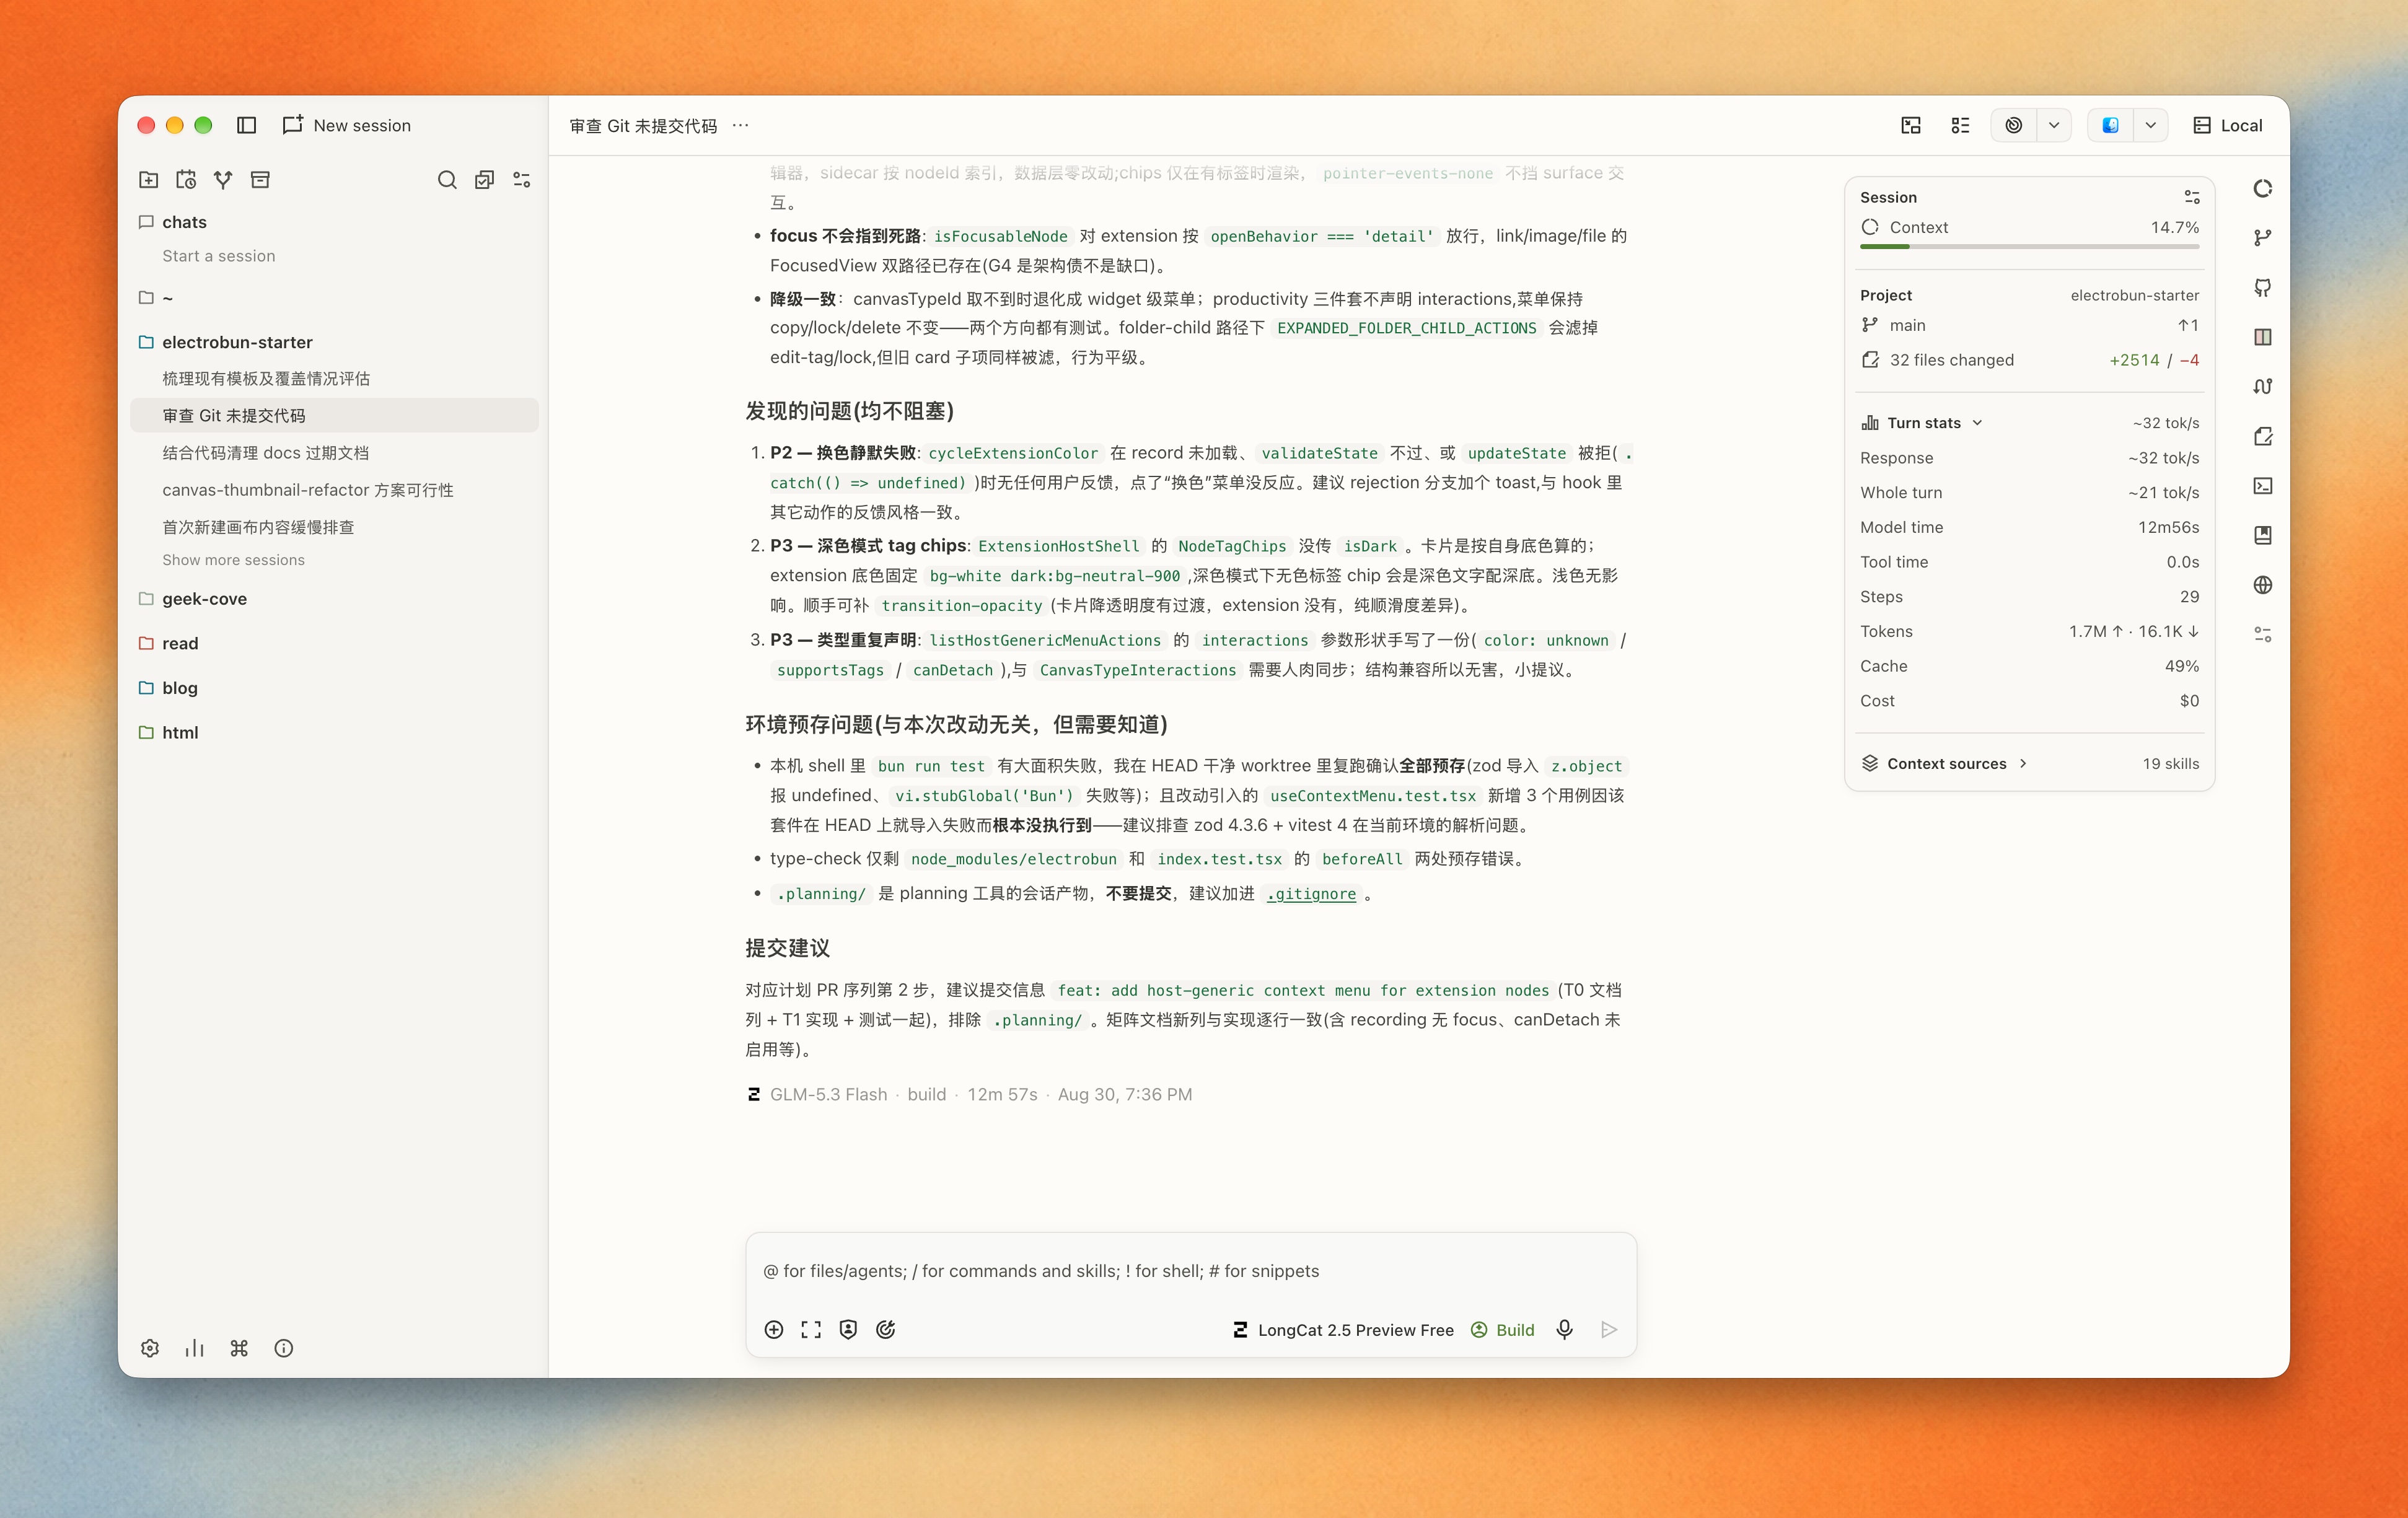Open the .gitignore link in message

click(x=1311, y=894)
